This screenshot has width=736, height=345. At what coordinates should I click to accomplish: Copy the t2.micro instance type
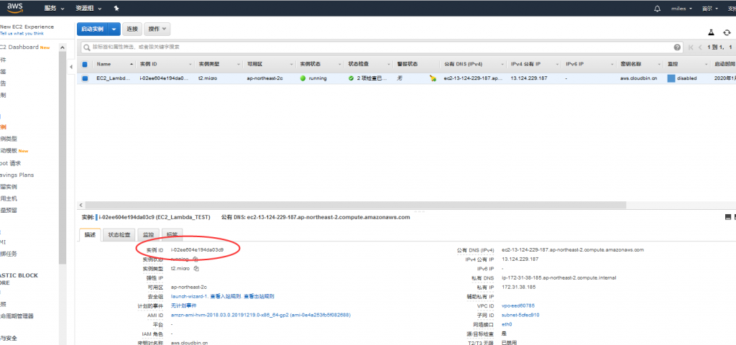(195, 268)
